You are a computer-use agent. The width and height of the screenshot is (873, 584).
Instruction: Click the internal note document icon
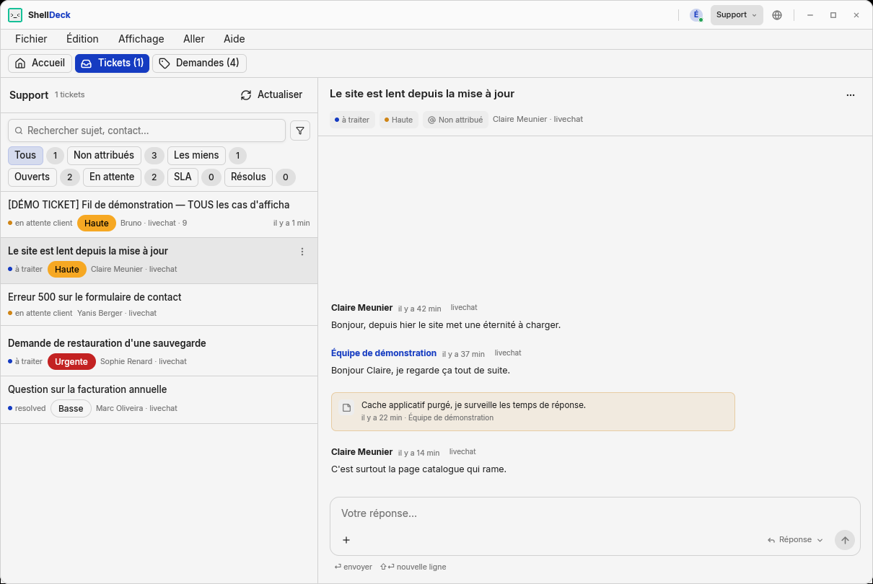click(x=346, y=407)
